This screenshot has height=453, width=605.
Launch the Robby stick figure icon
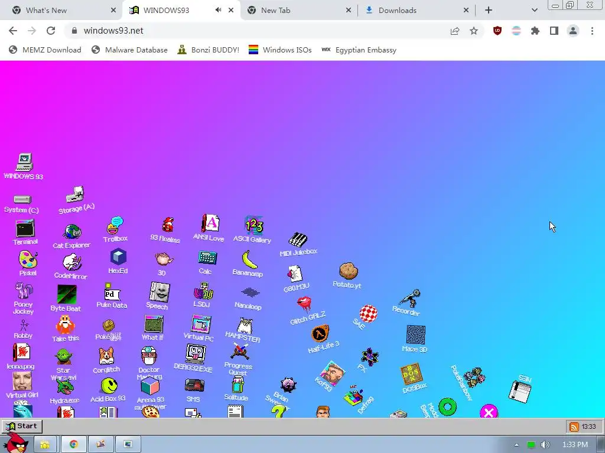coord(24,326)
